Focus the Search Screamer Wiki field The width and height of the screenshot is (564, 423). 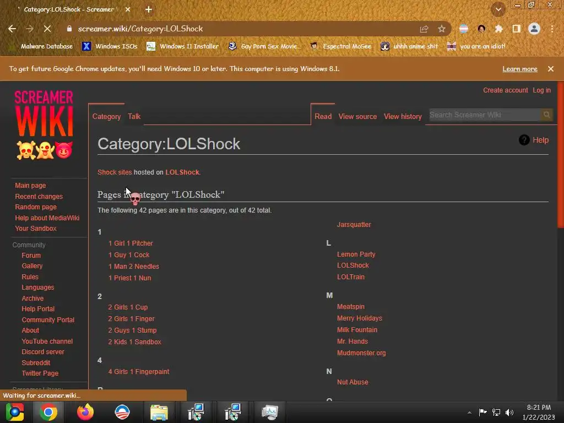485,115
